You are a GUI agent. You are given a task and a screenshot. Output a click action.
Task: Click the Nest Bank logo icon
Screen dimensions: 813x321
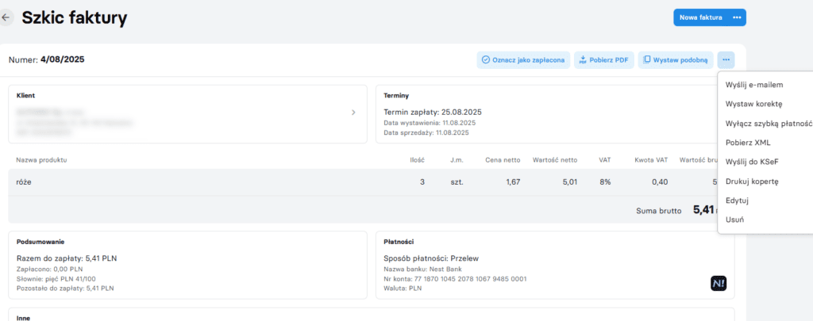tap(719, 283)
